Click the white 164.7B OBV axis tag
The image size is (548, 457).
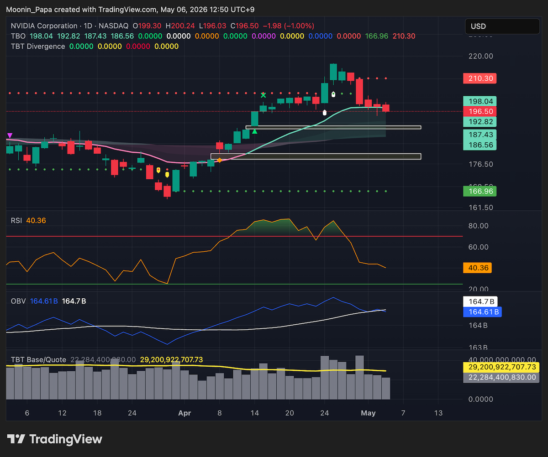[480, 301]
